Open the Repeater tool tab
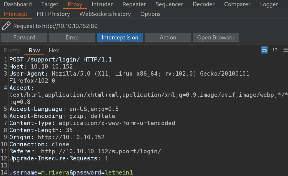Image resolution: width=288 pixels, height=176 pixels. 134,4
